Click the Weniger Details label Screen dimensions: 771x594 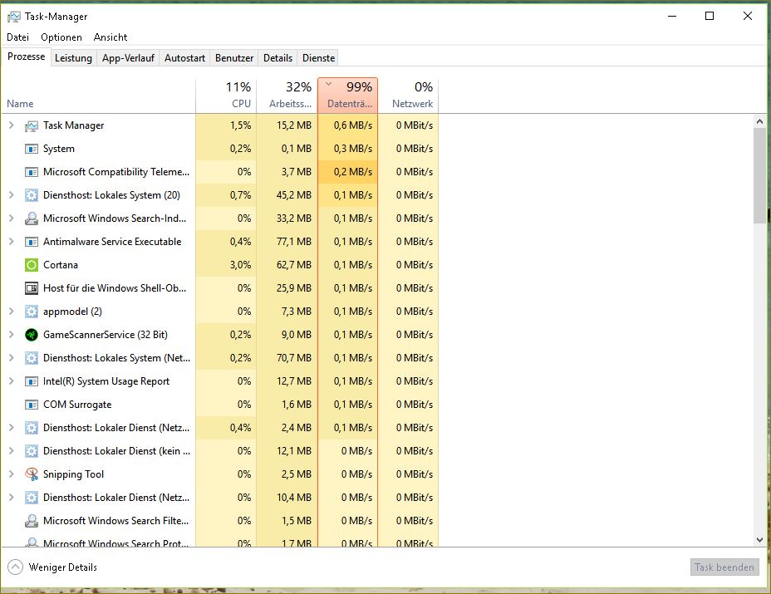(63, 567)
